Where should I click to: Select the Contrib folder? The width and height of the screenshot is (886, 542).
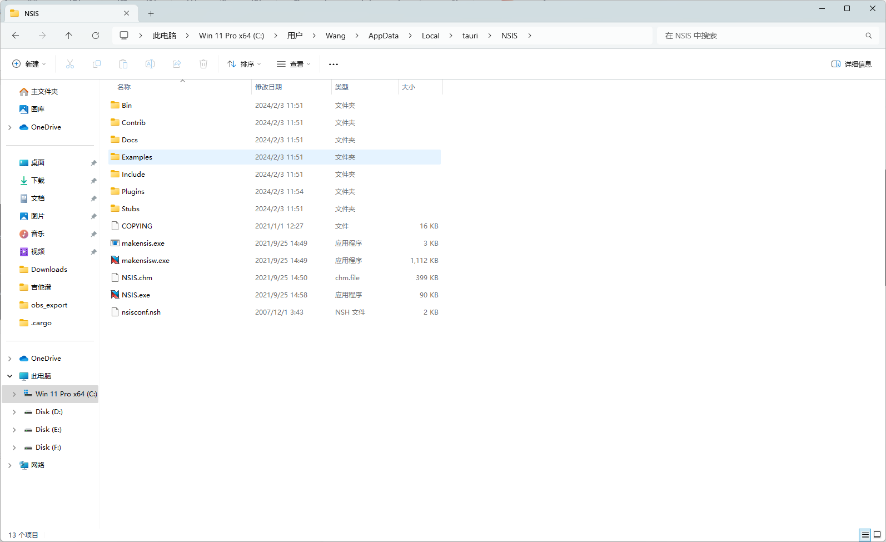133,123
